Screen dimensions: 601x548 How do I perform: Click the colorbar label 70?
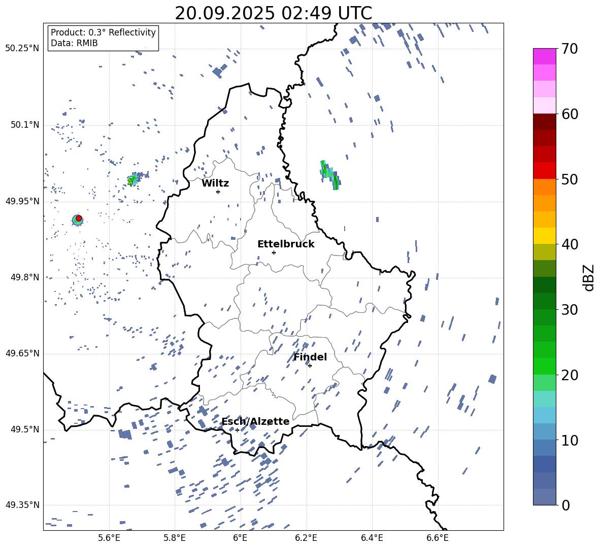pyautogui.click(x=570, y=49)
